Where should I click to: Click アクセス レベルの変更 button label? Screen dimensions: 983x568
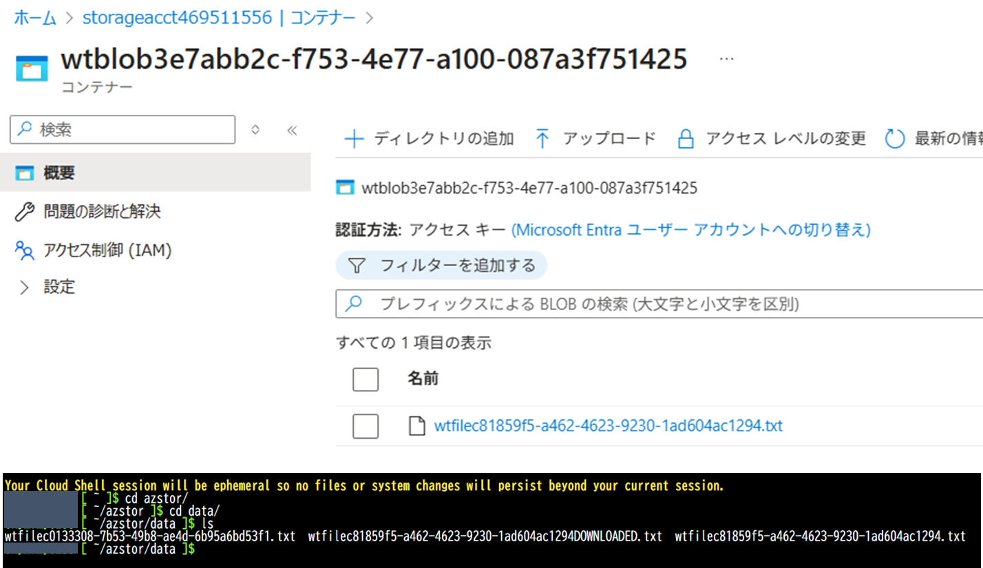(785, 139)
